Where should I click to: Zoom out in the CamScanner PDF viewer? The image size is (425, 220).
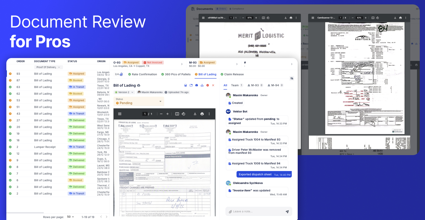tap(353, 18)
